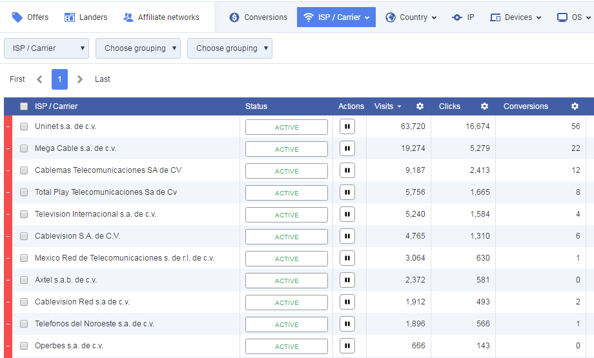Click ACTIVE status of Mega Cable row
The image size is (594, 358).
[x=287, y=149]
